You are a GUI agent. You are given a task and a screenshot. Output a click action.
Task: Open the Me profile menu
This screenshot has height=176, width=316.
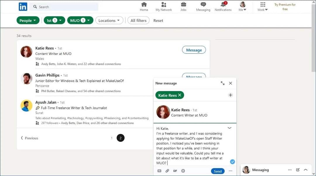coord(243,6)
